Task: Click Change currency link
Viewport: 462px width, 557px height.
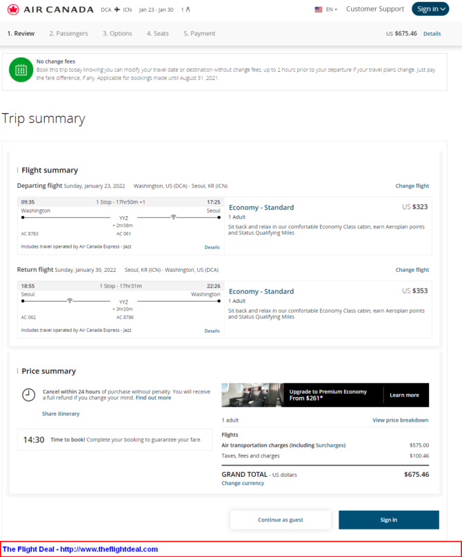Action: click(x=243, y=483)
